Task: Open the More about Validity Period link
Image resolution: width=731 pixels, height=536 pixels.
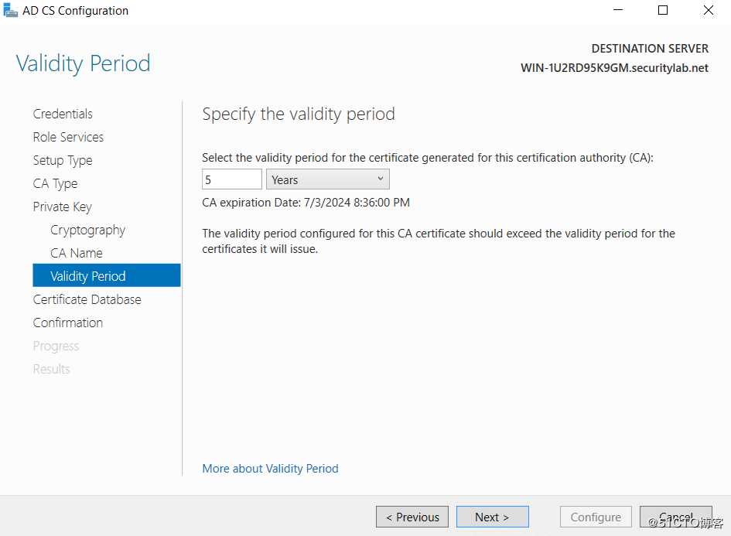Action: click(x=270, y=469)
